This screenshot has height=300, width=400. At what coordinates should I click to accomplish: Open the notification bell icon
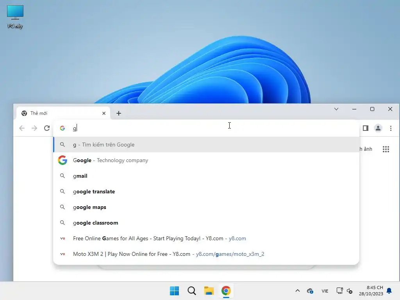(389, 291)
